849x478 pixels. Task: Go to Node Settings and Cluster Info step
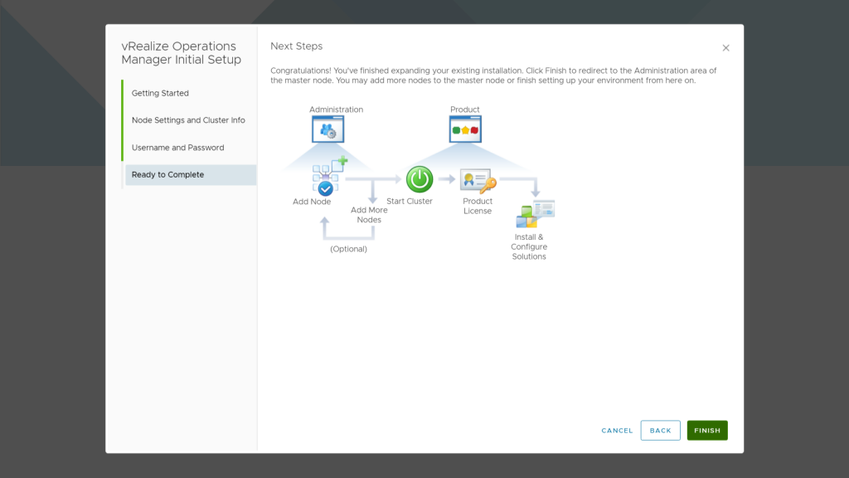pos(188,120)
